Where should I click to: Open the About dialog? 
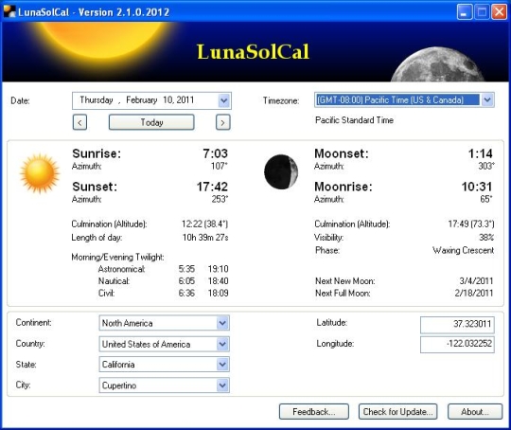pyautogui.click(x=475, y=412)
